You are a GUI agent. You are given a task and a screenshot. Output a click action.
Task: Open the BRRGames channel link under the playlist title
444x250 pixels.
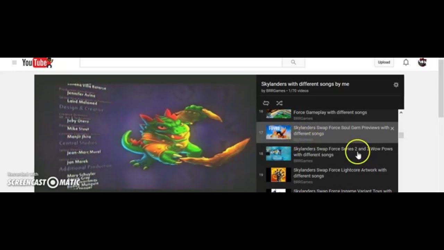[276, 91]
